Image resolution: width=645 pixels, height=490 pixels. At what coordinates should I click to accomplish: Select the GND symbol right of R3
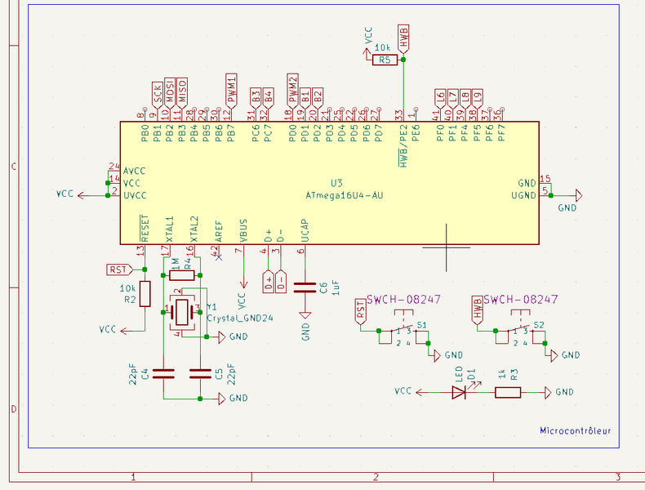coord(548,393)
